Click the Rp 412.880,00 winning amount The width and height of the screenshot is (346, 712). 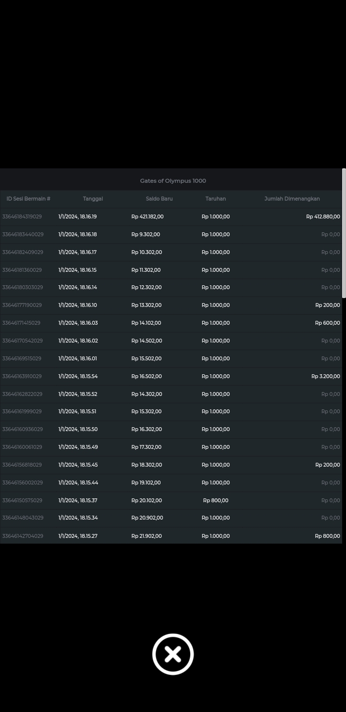point(323,216)
